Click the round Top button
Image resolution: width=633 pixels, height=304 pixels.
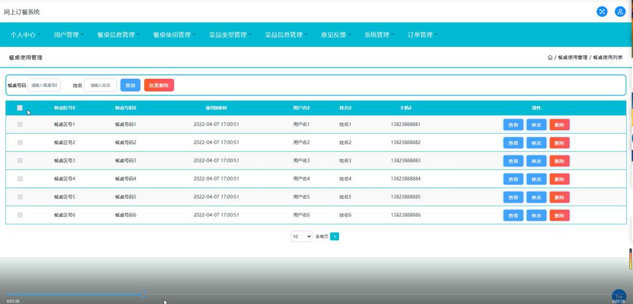coord(619,296)
